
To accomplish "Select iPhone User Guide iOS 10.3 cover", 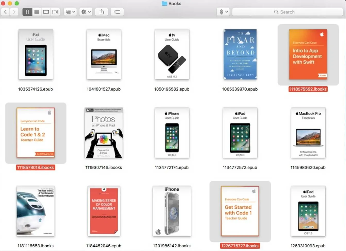I will [172, 133].
